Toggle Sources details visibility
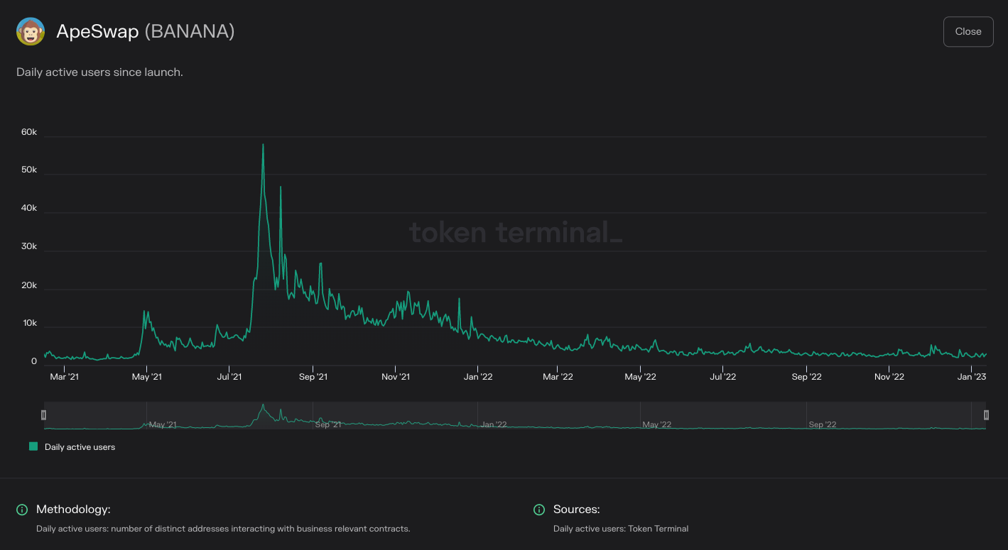Image resolution: width=1008 pixels, height=550 pixels. tap(538, 510)
